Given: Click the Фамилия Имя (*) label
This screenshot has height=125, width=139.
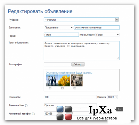Looking at the screenshot, I should click(x=18, y=105).
